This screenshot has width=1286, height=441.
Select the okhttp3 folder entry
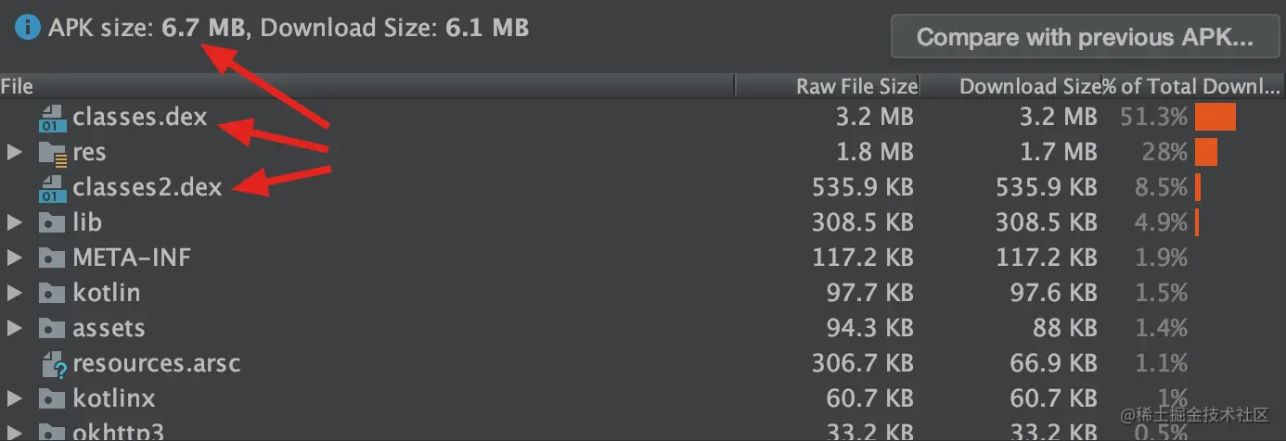(x=118, y=432)
